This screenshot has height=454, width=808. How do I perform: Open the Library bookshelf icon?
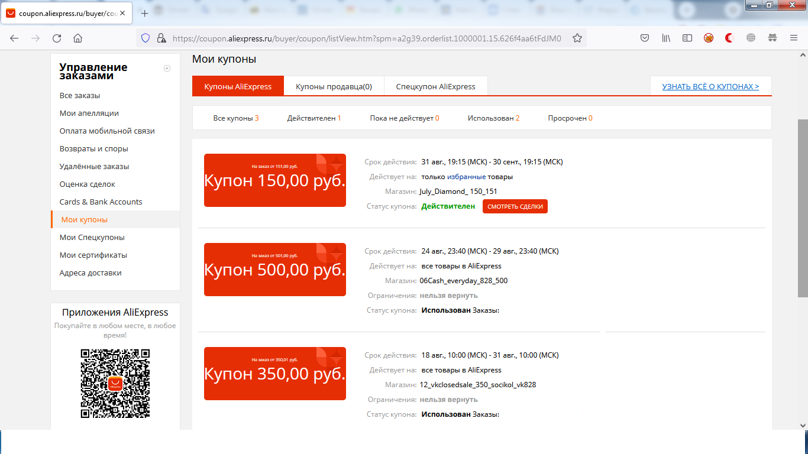click(666, 38)
